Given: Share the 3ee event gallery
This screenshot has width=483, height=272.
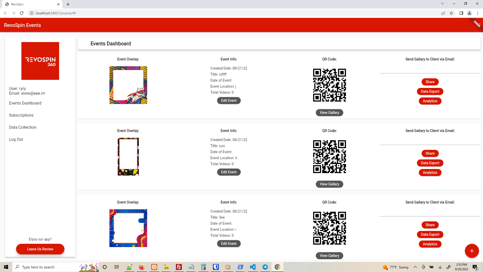Looking at the screenshot, I should 430,225.
